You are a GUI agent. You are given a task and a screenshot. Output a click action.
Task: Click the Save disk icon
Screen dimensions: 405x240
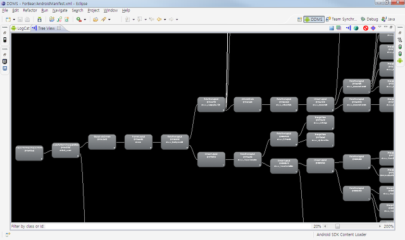pyautogui.click(x=20, y=20)
